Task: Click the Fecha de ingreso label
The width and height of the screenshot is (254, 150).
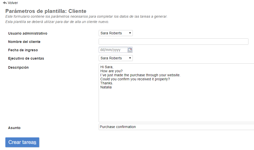Action: point(23,50)
